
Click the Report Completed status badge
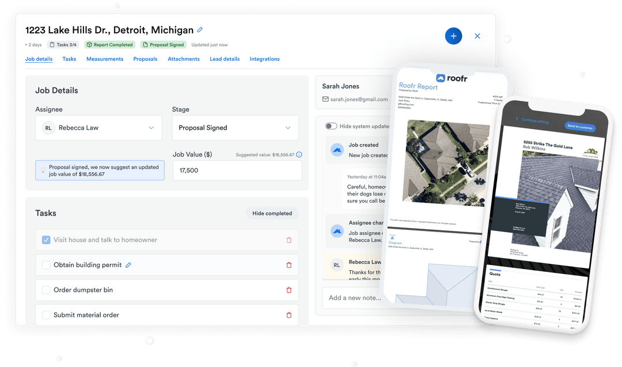(x=109, y=44)
